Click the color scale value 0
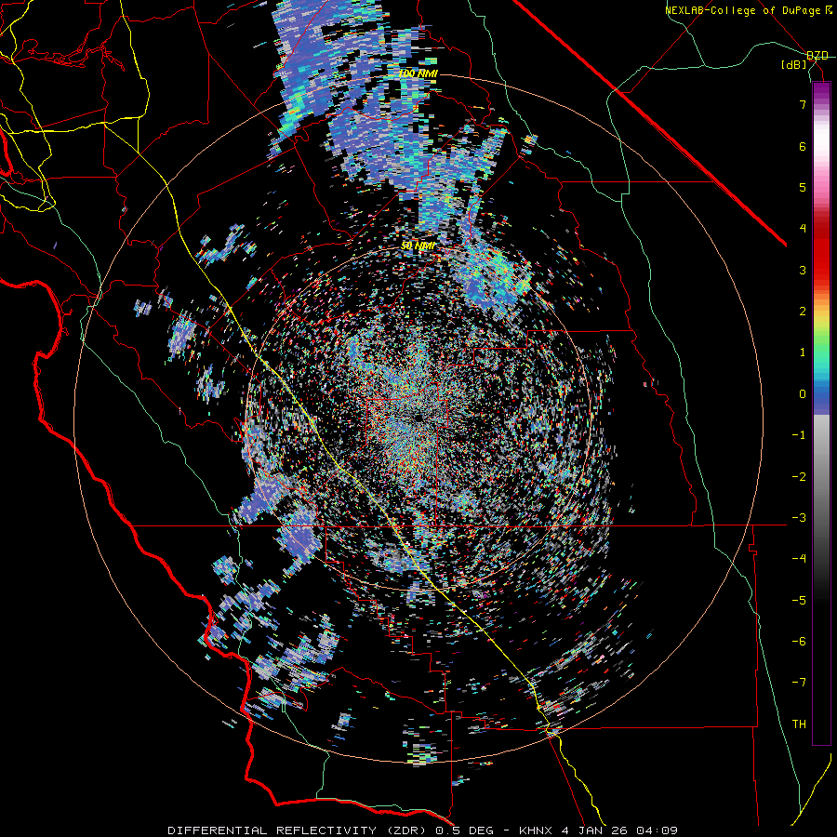The width and height of the screenshot is (837, 837). [x=803, y=394]
